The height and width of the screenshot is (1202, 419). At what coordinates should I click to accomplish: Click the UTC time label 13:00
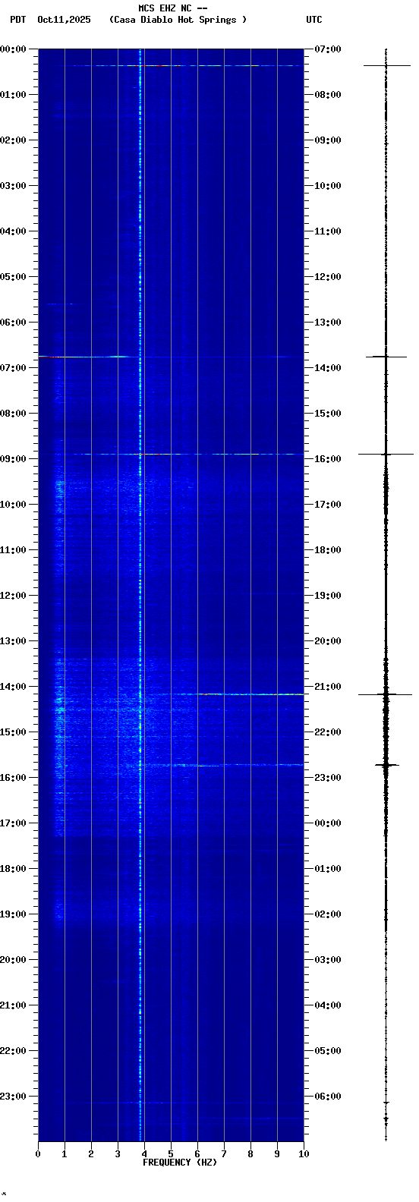[328, 323]
